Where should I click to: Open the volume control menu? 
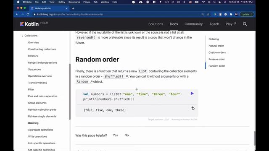point(179,2)
